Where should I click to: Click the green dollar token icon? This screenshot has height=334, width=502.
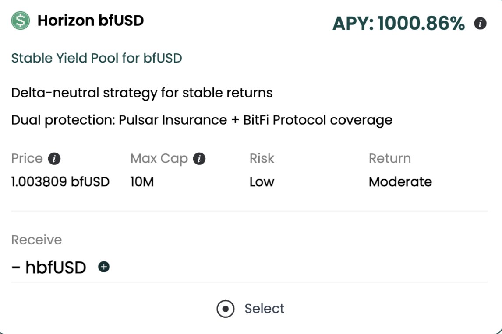(21, 20)
